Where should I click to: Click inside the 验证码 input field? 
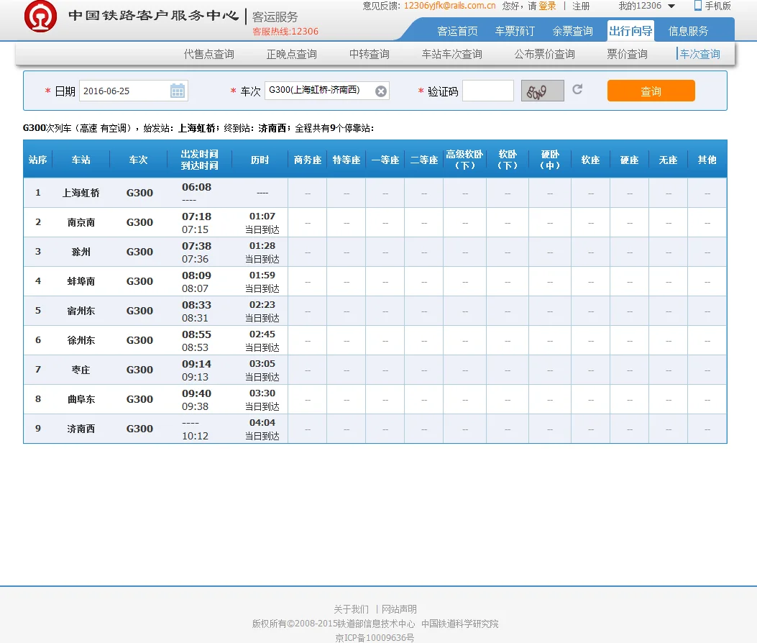click(487, 91)
